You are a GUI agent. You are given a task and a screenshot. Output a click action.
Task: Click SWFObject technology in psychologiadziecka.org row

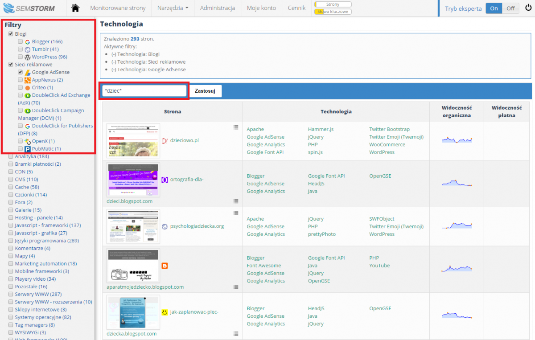click(x=382, y=219)
